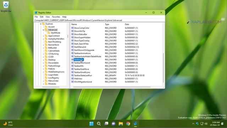
Task: Select the TaskbarMn value
Action: 79,66
